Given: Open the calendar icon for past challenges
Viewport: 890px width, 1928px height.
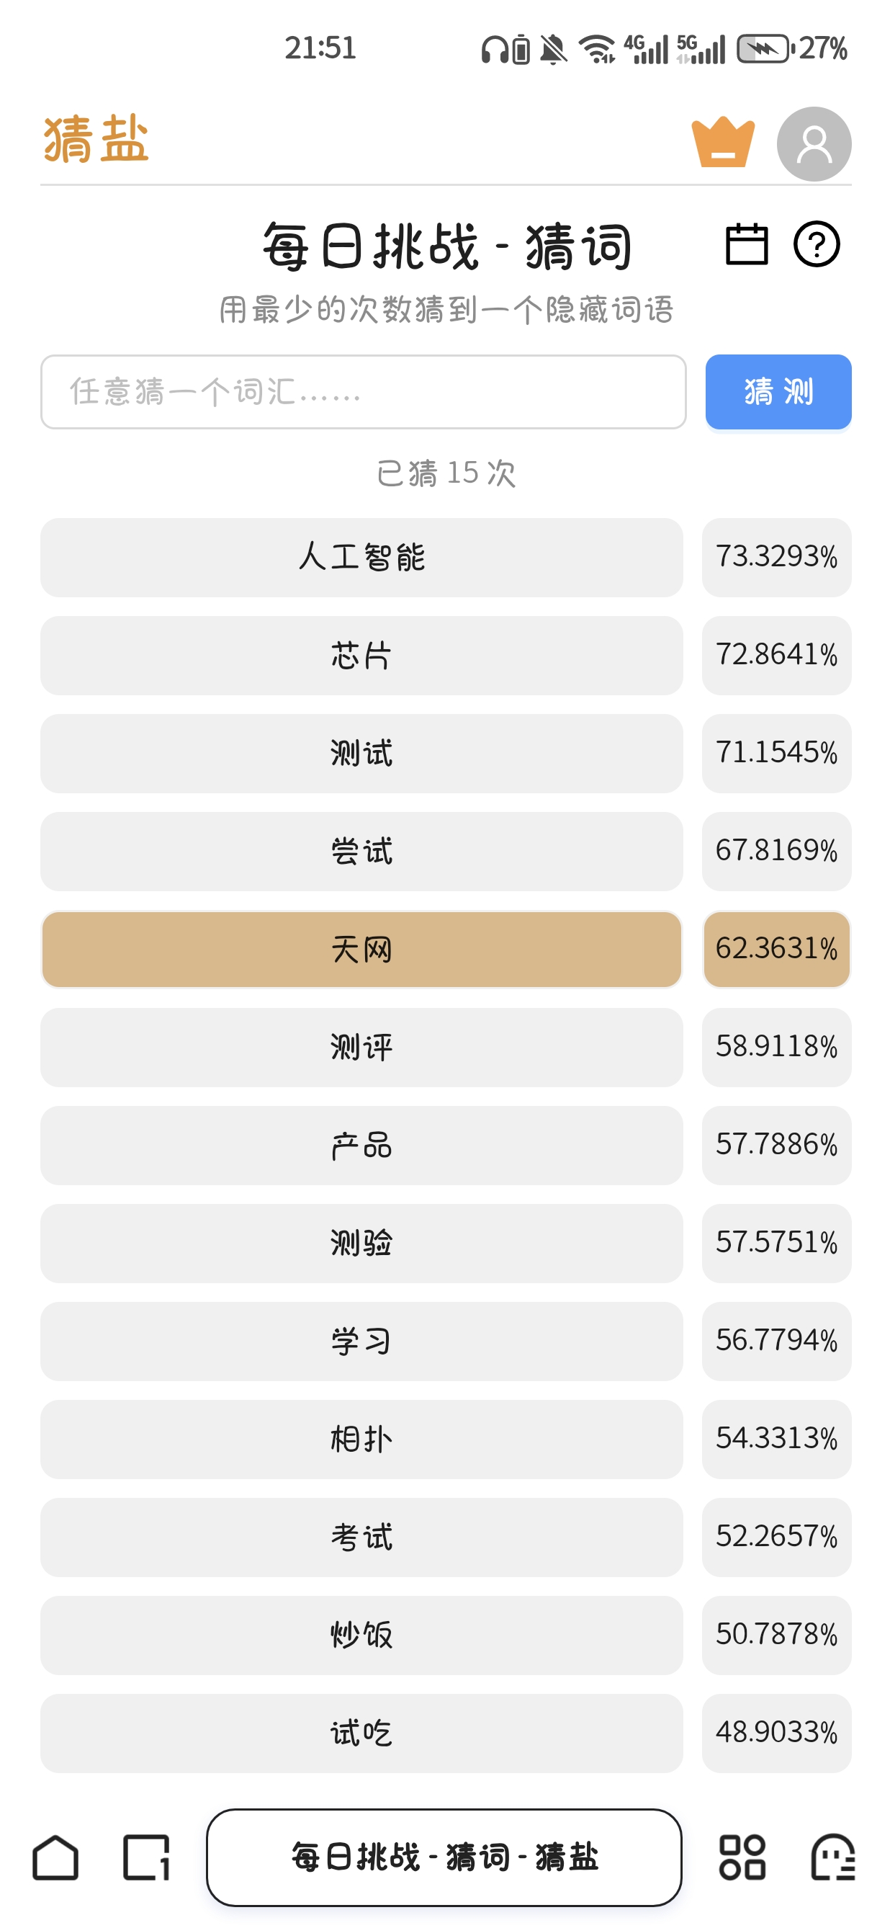Looking at the screenshot, I should click(747, 245).
